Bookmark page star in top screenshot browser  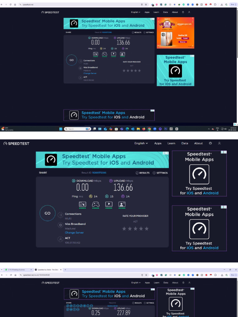146,4
